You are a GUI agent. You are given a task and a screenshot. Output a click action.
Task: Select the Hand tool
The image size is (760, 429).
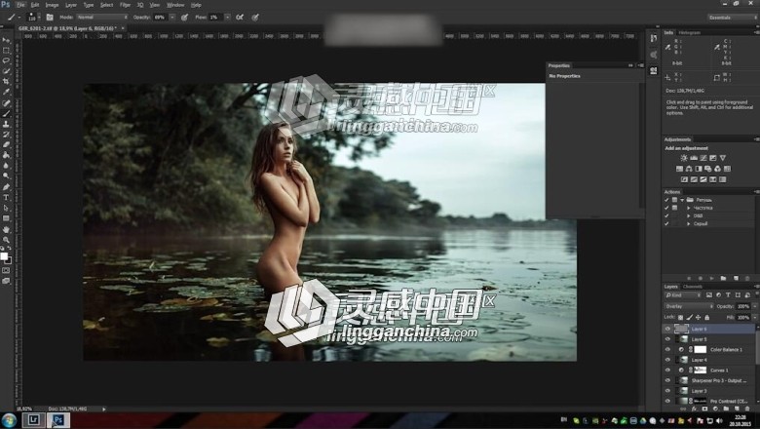[6, 229]
